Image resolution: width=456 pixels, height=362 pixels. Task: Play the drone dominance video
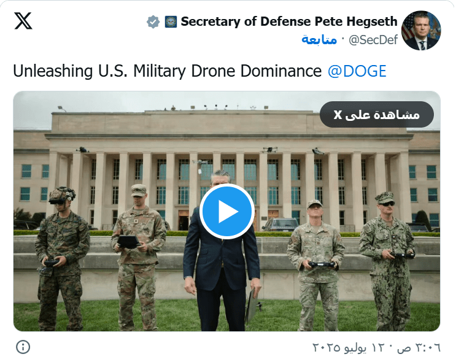click(226, 211)
